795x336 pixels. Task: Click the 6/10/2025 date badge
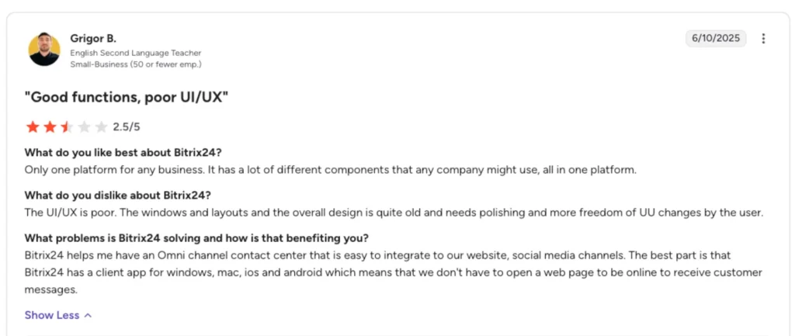[x=716, y=39]
